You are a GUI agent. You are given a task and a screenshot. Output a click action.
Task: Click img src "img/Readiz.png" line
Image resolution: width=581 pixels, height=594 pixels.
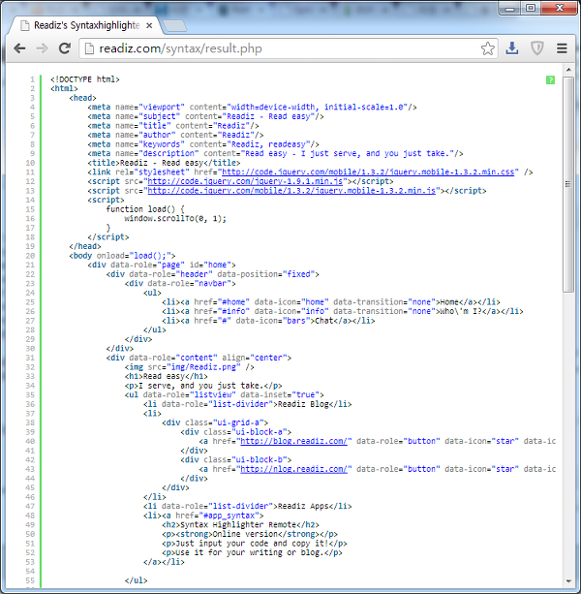click(x=189, y=367)
